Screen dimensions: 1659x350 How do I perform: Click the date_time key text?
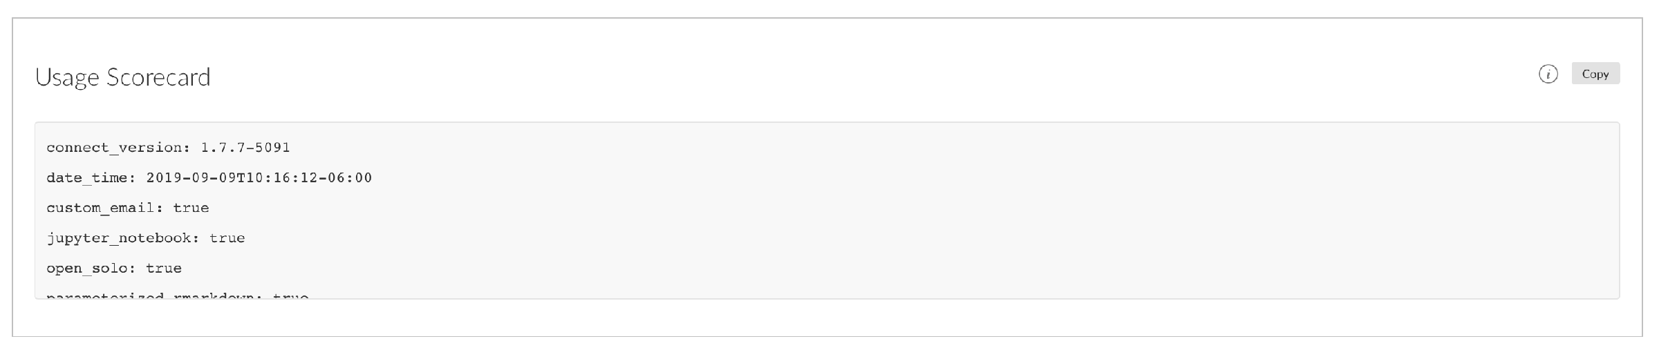pyautogui.click(x=87, y=178)
